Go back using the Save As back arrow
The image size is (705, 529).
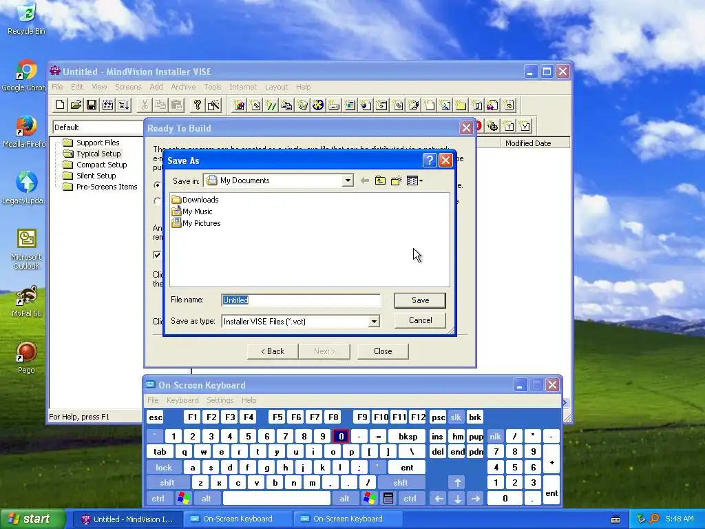365,180
